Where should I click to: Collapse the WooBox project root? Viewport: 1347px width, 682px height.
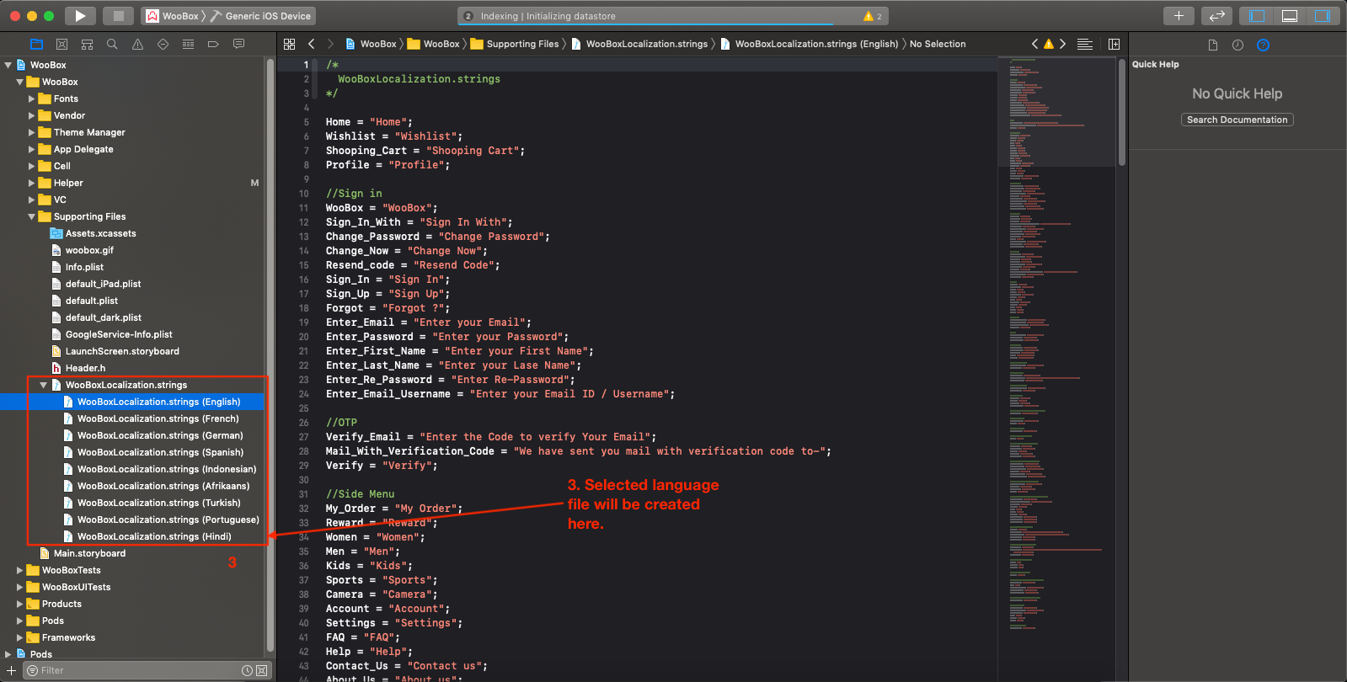click(x=8, y=65)
